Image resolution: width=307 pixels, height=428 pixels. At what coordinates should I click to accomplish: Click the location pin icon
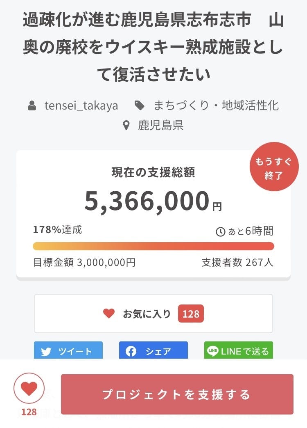click(x=126, y=125)
